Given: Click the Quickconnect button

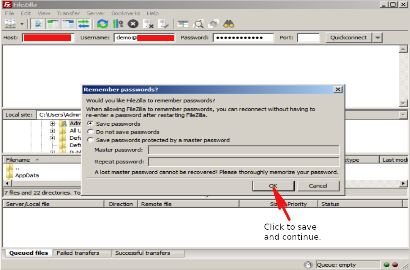Looking at the screenshot, I should click(348, 38).
